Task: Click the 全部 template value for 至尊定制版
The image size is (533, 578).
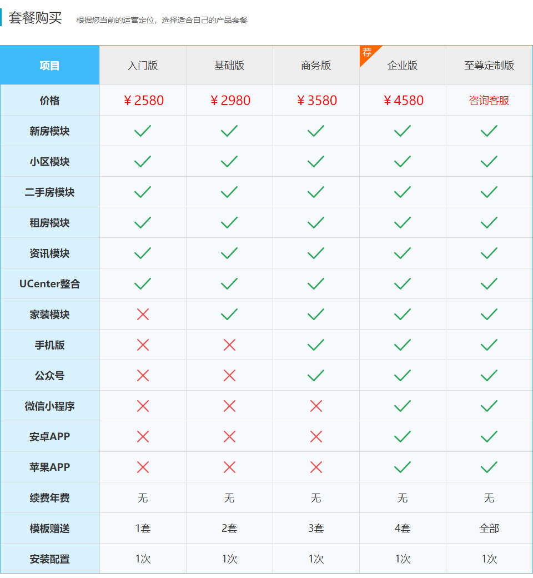Action: [489, 529]
